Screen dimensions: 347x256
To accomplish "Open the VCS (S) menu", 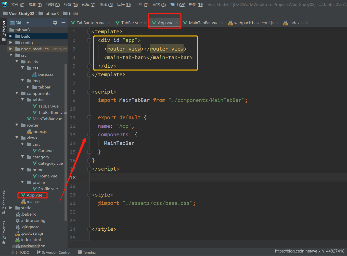I will tap(159, 5).
